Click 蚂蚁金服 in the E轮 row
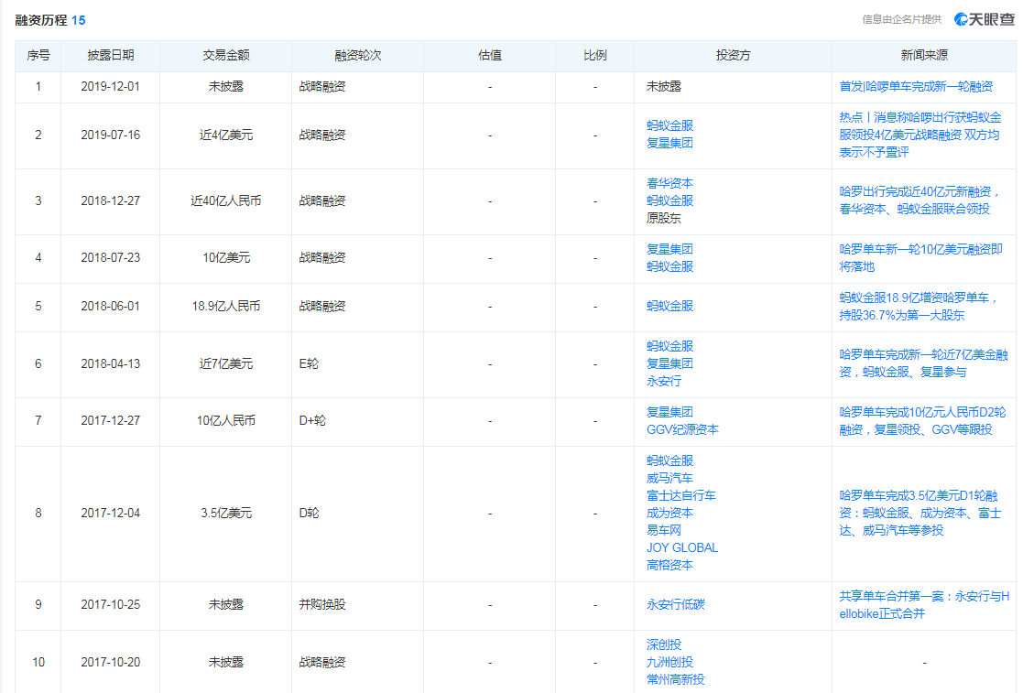1023x693 pixels. (x=669, y=346)
